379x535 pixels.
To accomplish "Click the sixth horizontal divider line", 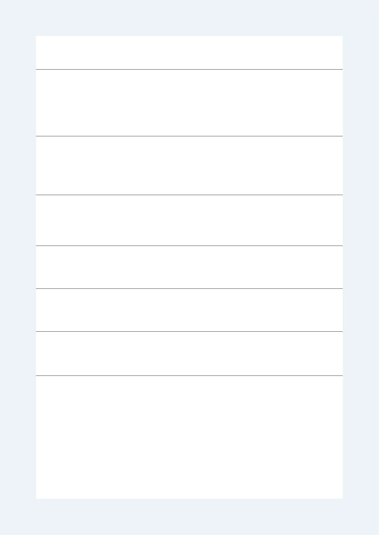I will pos(189,331).
